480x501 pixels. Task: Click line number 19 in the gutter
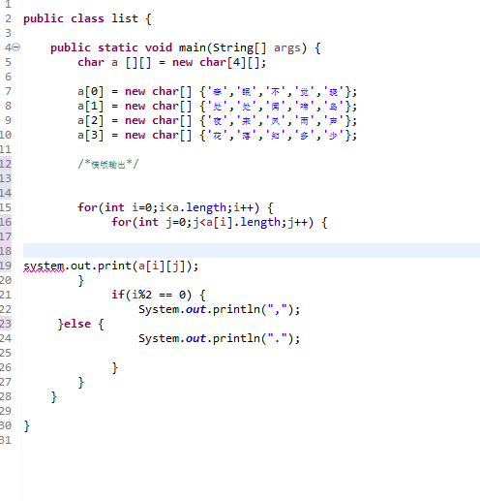(6, 266)
